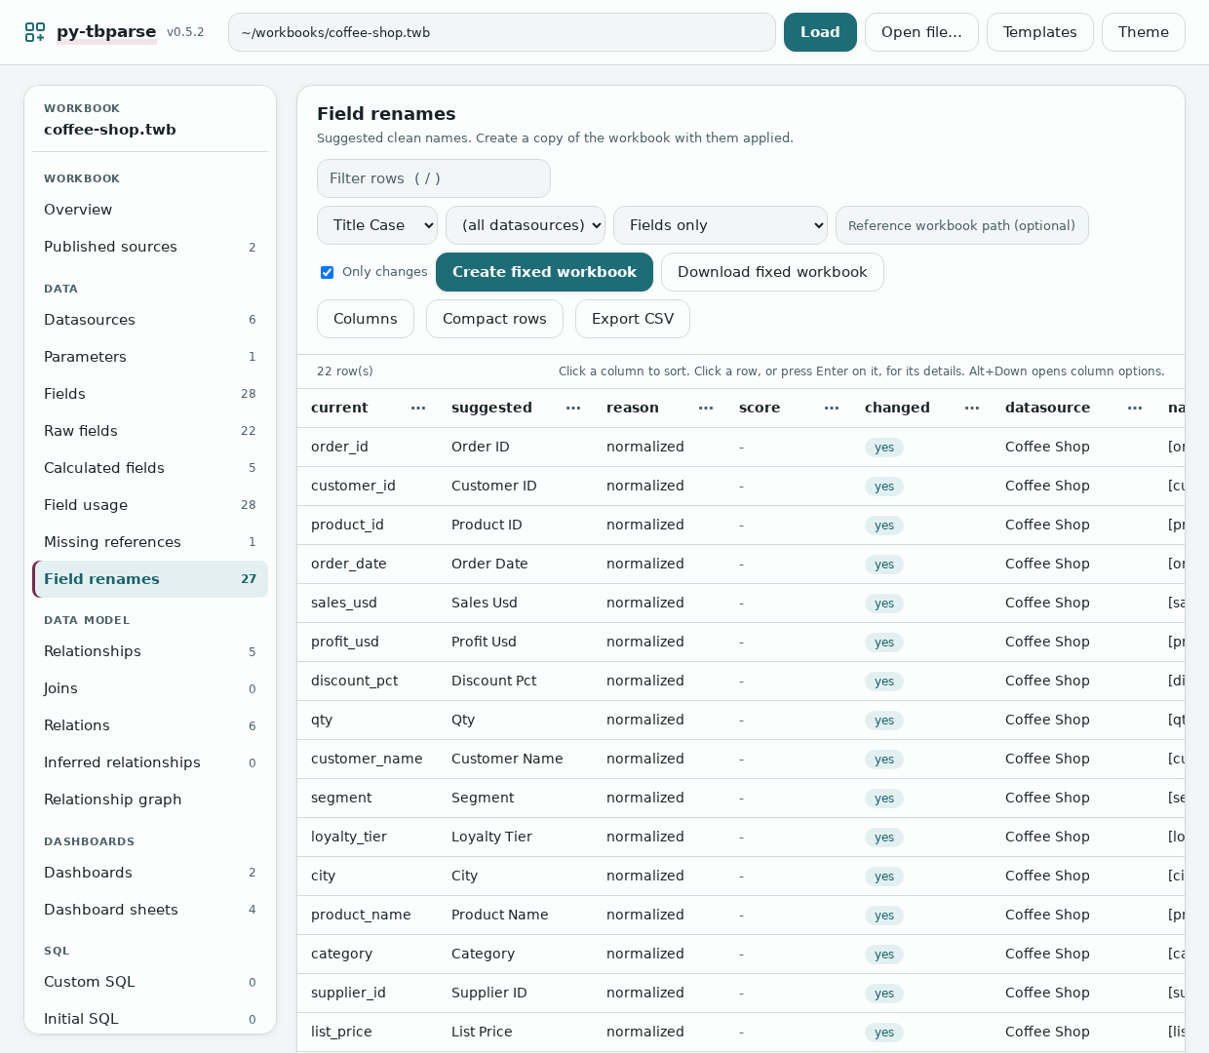Expand the Fields only scope dropdown
The height and width of the screenshot is (1053, 1209).
721,225
